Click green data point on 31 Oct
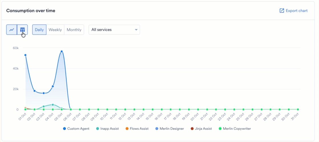319x142 pixels. coord(298,109)
